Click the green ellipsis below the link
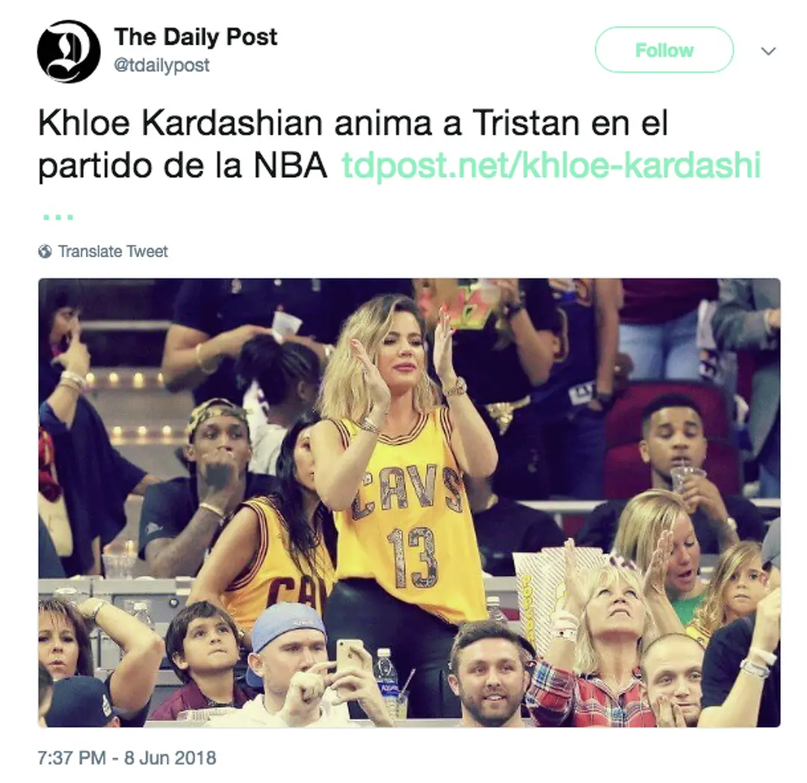The image size is (807, 783). coord(58,217)
